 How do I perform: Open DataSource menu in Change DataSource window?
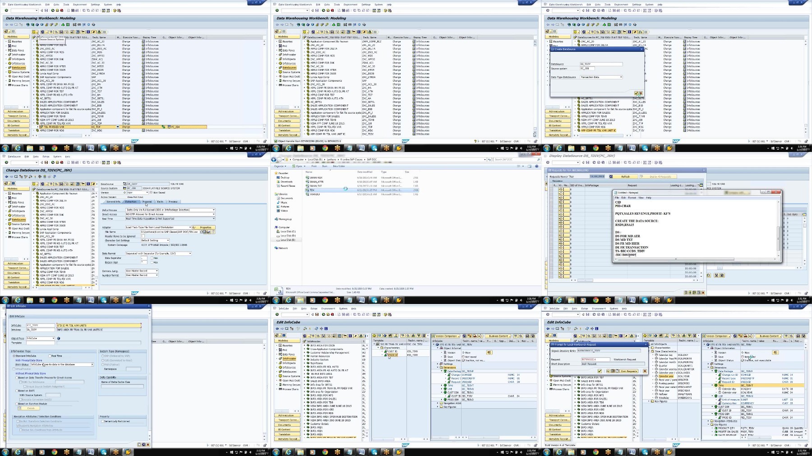[x=14, y=157]
